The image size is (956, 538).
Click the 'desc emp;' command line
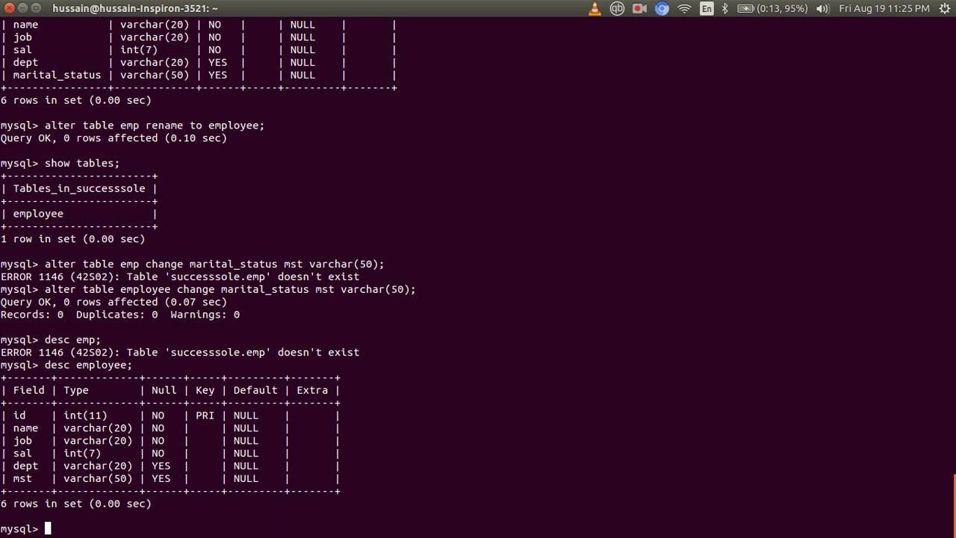tap(72, 340)
